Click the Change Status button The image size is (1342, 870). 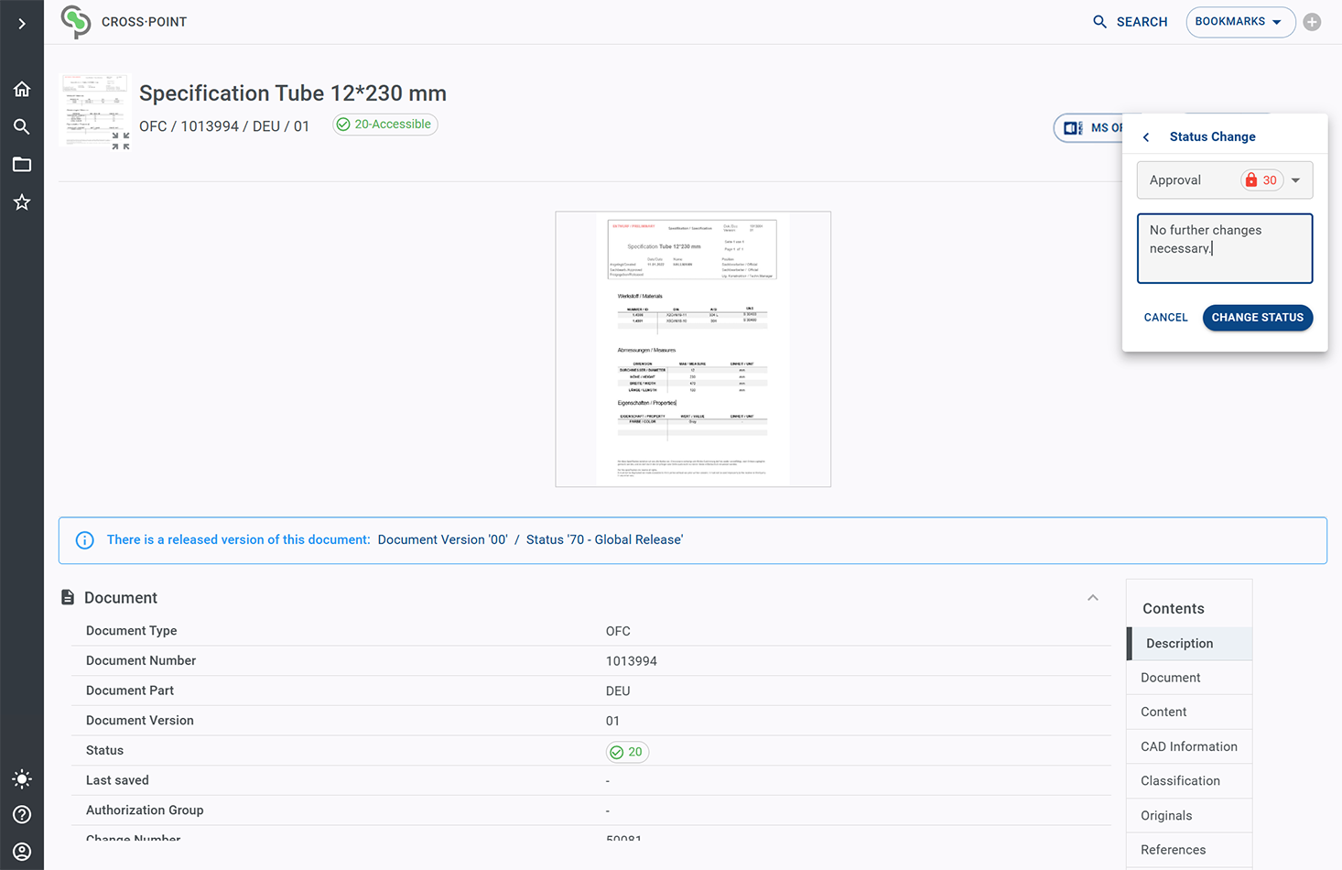(1257, 318)
